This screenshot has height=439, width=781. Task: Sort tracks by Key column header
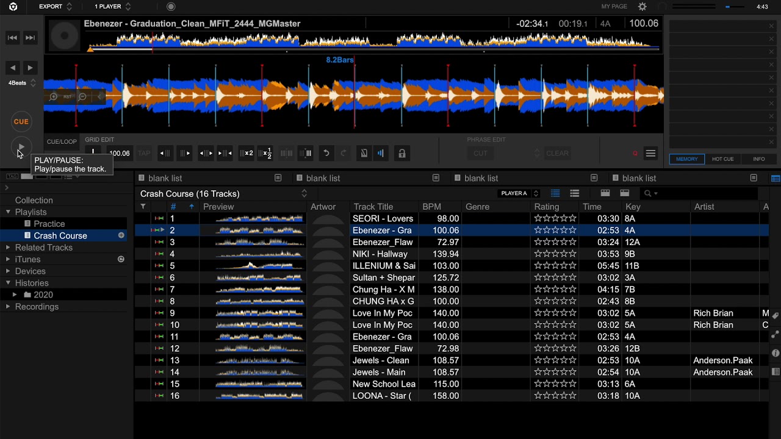pyautogui.click(x=633, y=207)
